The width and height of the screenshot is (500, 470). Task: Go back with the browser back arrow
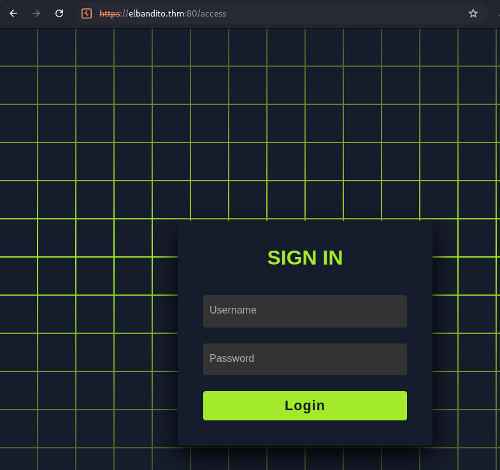pyautogui.click(x=13, y=13)
